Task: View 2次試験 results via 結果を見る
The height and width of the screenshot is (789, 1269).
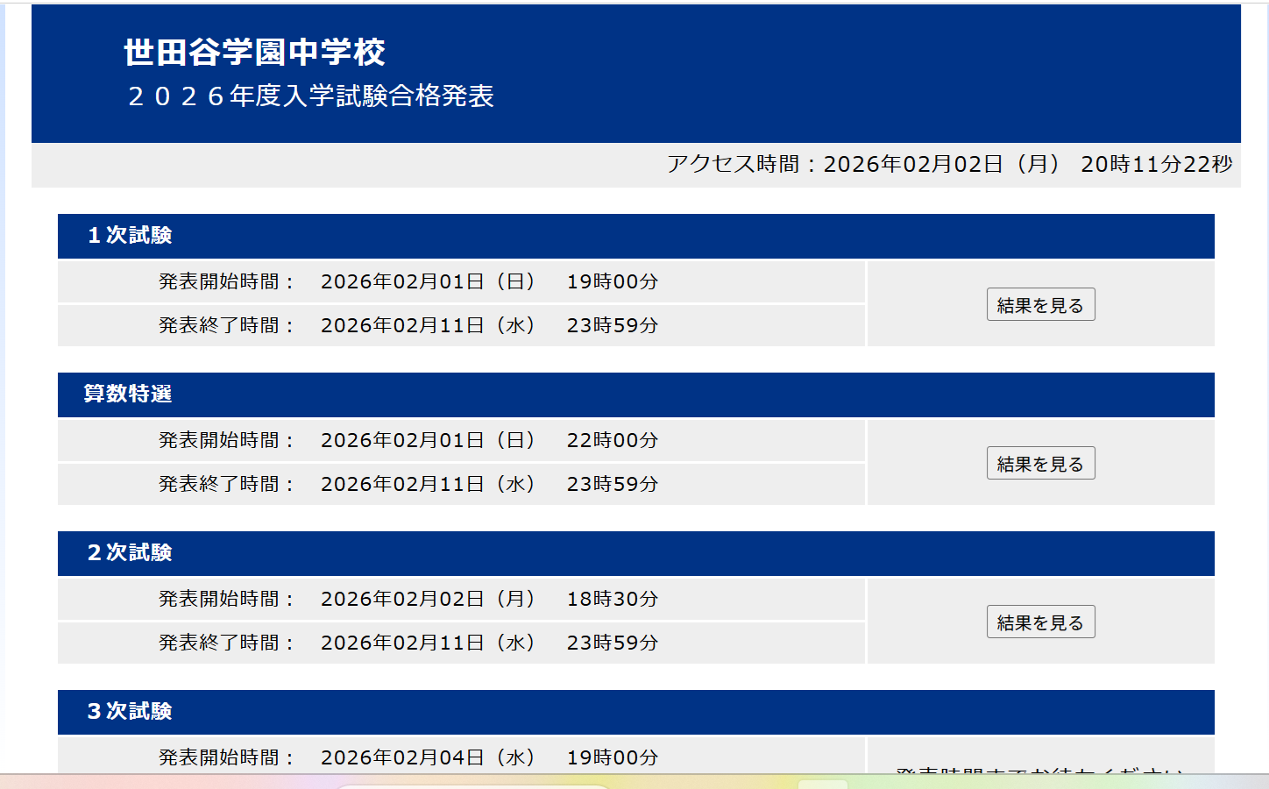Action: (x=1040, y=622)
